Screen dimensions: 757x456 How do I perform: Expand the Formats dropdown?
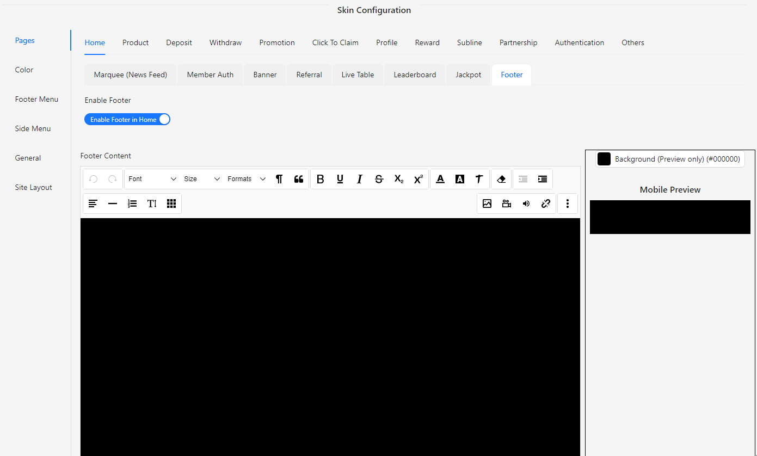click(x=247, y=179)
